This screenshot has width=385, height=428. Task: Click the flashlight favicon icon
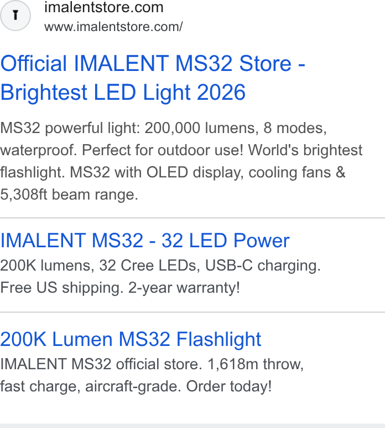15,16
